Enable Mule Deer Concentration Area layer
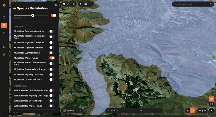This screenshot has width=216, height=117. pyautogui.click(x=52, y=31)
